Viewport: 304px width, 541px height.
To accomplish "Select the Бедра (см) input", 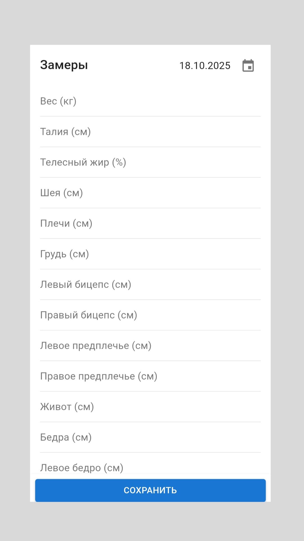I will (x=150, y=437).
